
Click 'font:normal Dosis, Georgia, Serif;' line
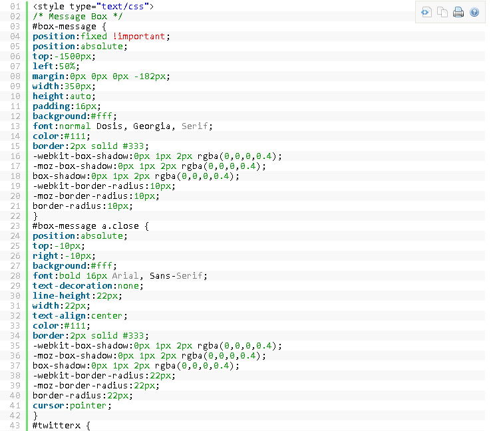coord(122,126)
